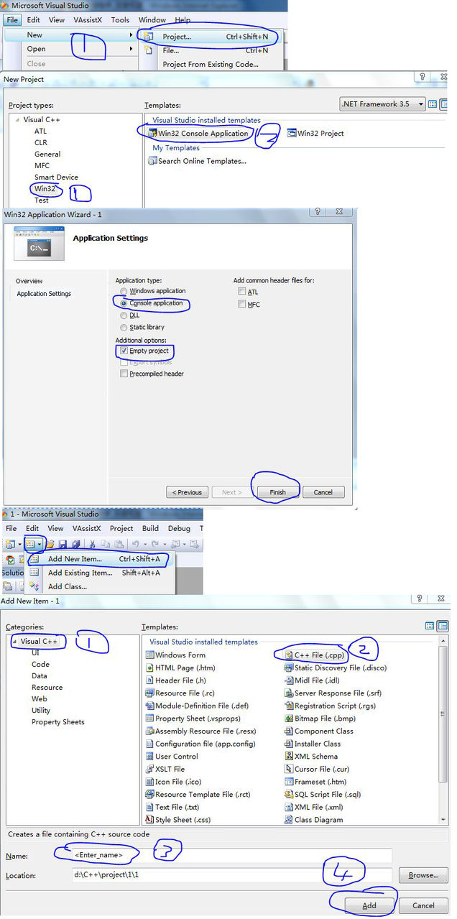This screenshot has width=457, height=919.
Task: Select the Bitmap File (.bmp) template
Action: tap(320, 719)
